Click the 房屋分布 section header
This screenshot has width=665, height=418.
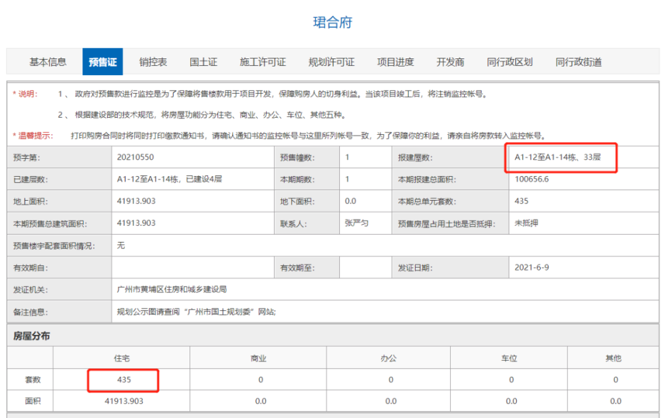(31, 336)
